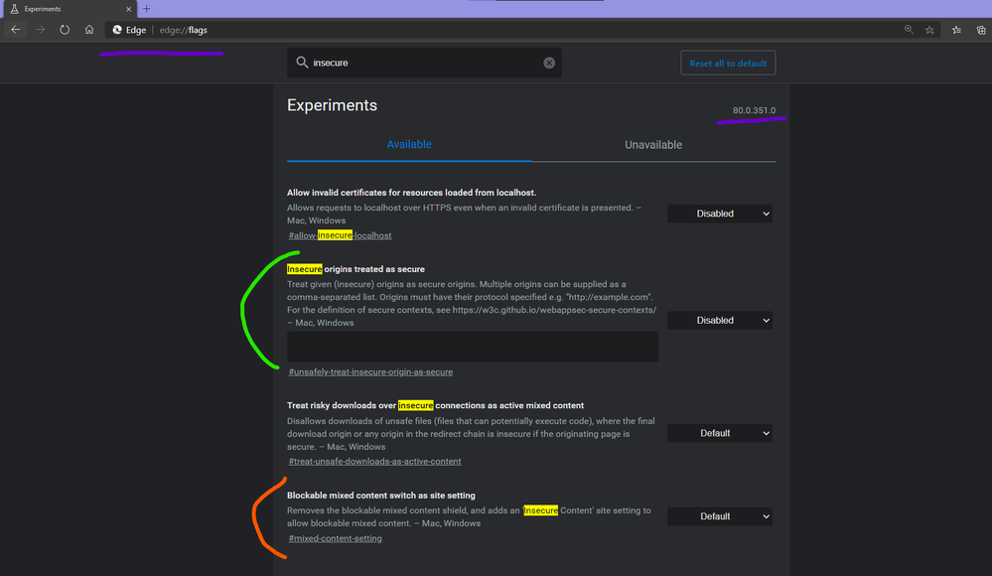This screenshot has height=576, width=992.
Task: Click the #treat-unsafe-downloads-as-active-content link
Action: click(x=374, y=462)
